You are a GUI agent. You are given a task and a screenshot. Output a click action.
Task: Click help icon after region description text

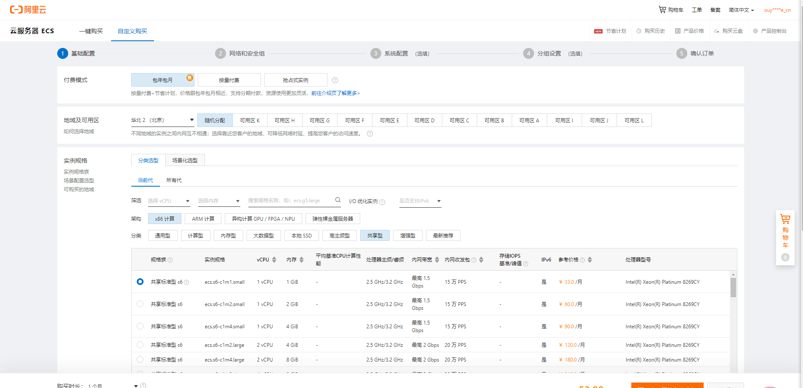370,134
